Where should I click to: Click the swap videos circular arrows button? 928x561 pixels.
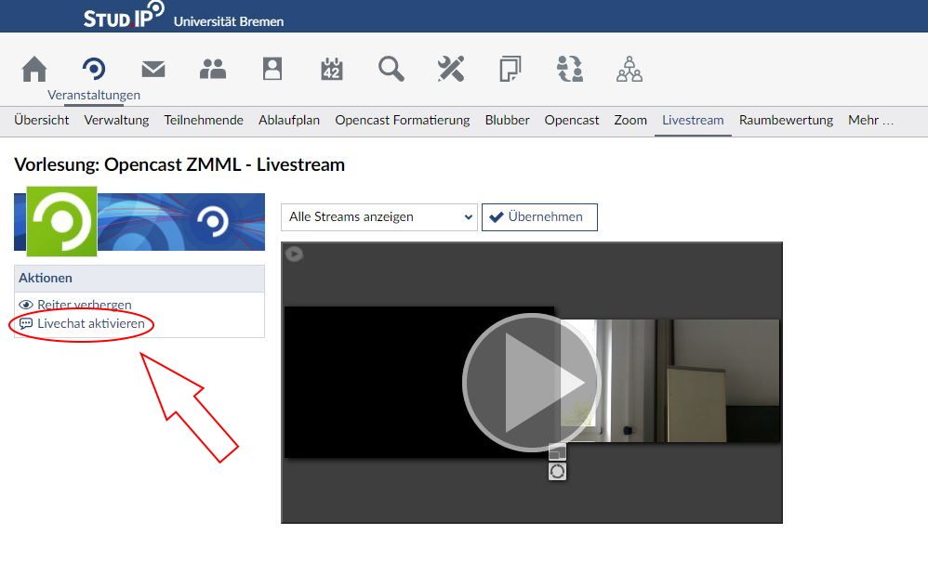[557, 472]
